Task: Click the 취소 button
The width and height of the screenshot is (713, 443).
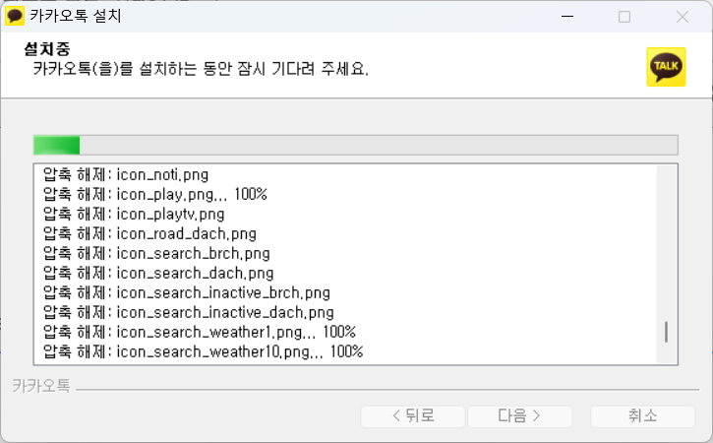Action: [x=642, y=416]
